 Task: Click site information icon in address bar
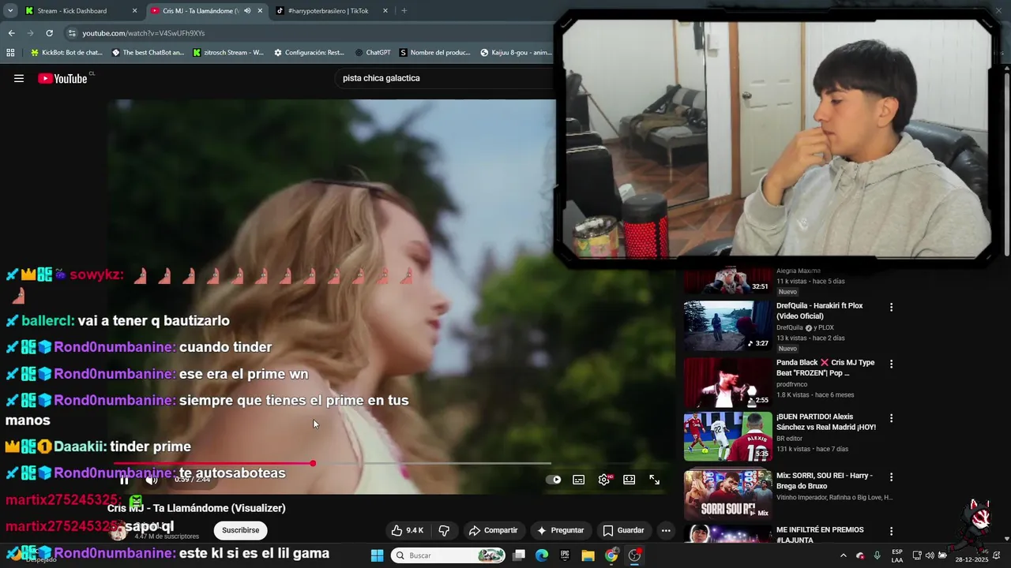click(72, 33)
